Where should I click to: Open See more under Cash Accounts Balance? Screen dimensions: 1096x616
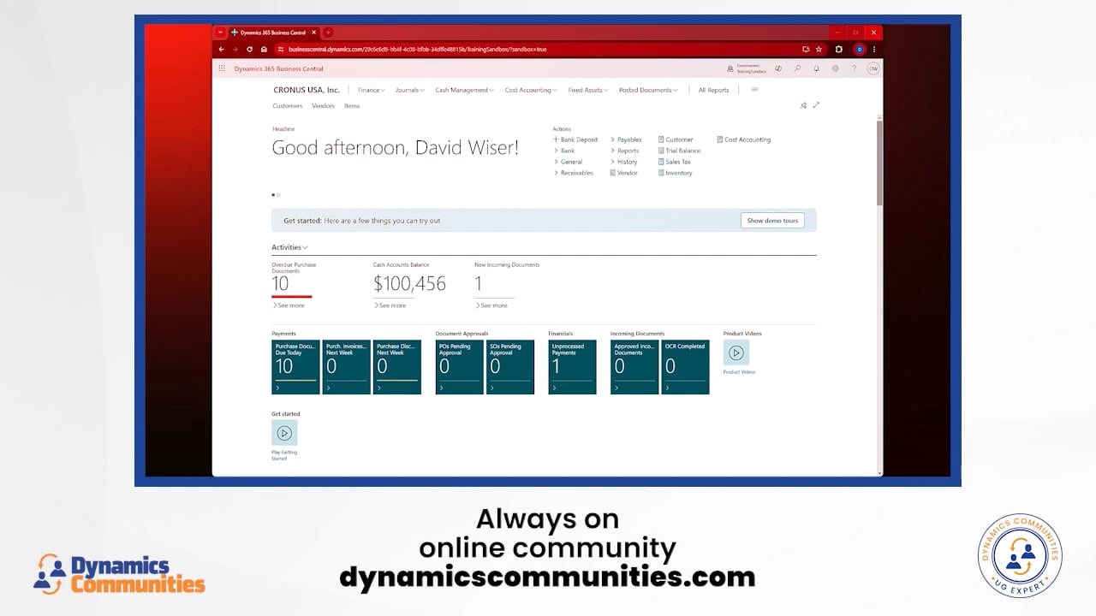(x=391, y=305)
